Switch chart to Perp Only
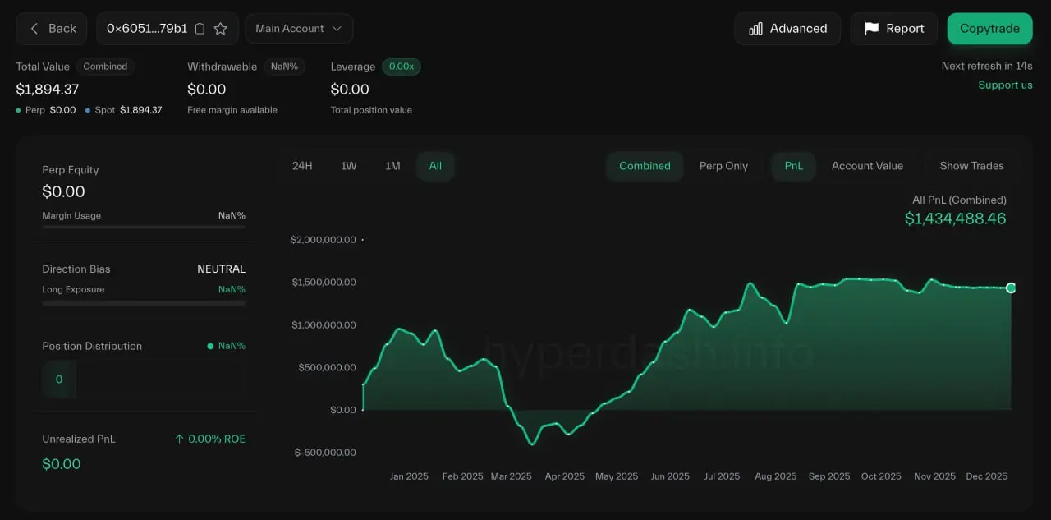 point(723,166)
